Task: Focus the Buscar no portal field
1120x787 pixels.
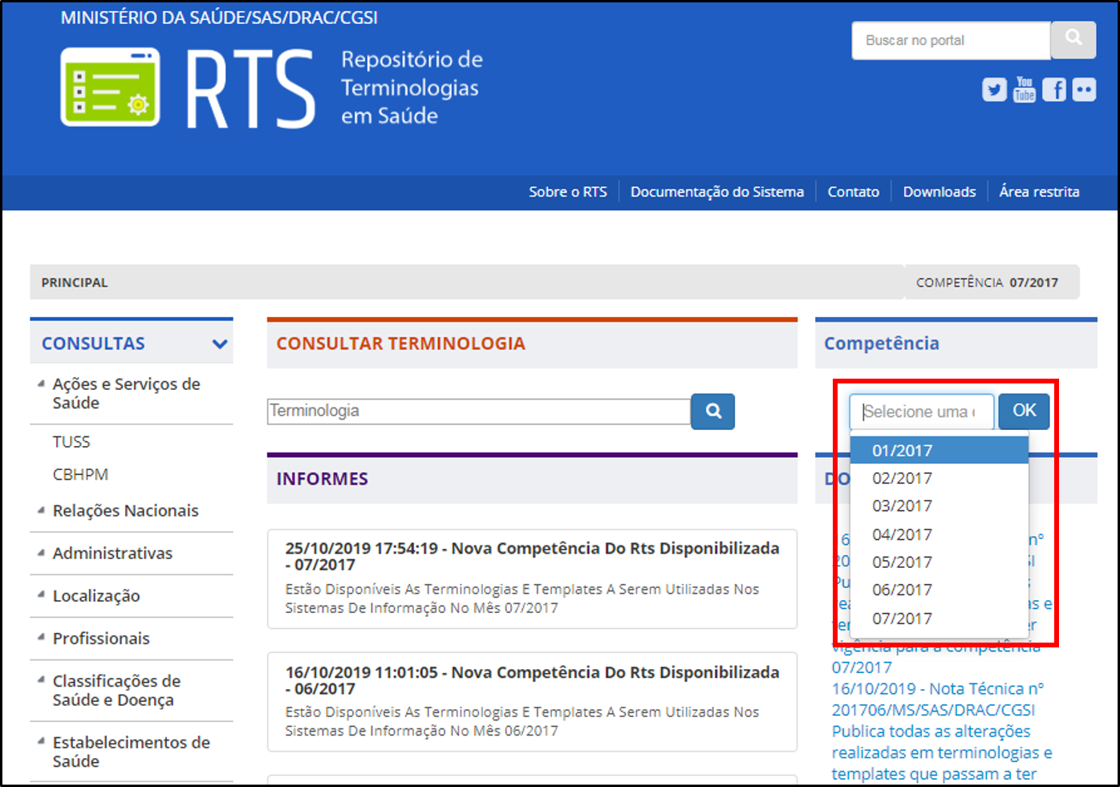Action: [x=950, y=40]
